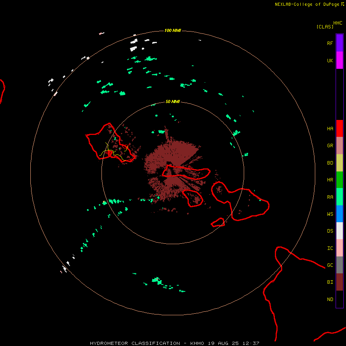Viewport: 346px width, 346px height.
Task: Click the HR green legend swatch
Action: [x=339, y=180]
